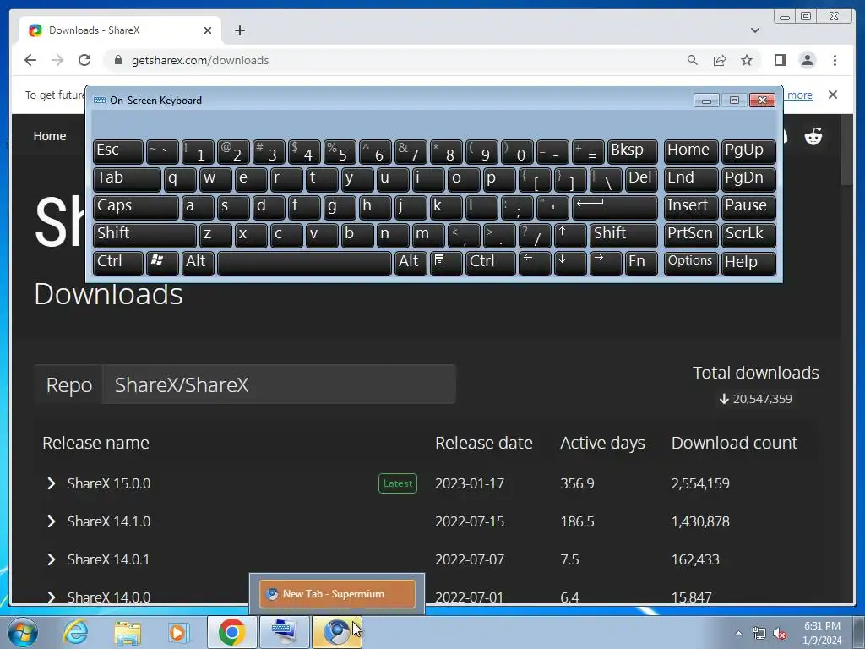Switch to On-Screen Keyboard taskbar button
865x649 pixels.
(284, 632)
